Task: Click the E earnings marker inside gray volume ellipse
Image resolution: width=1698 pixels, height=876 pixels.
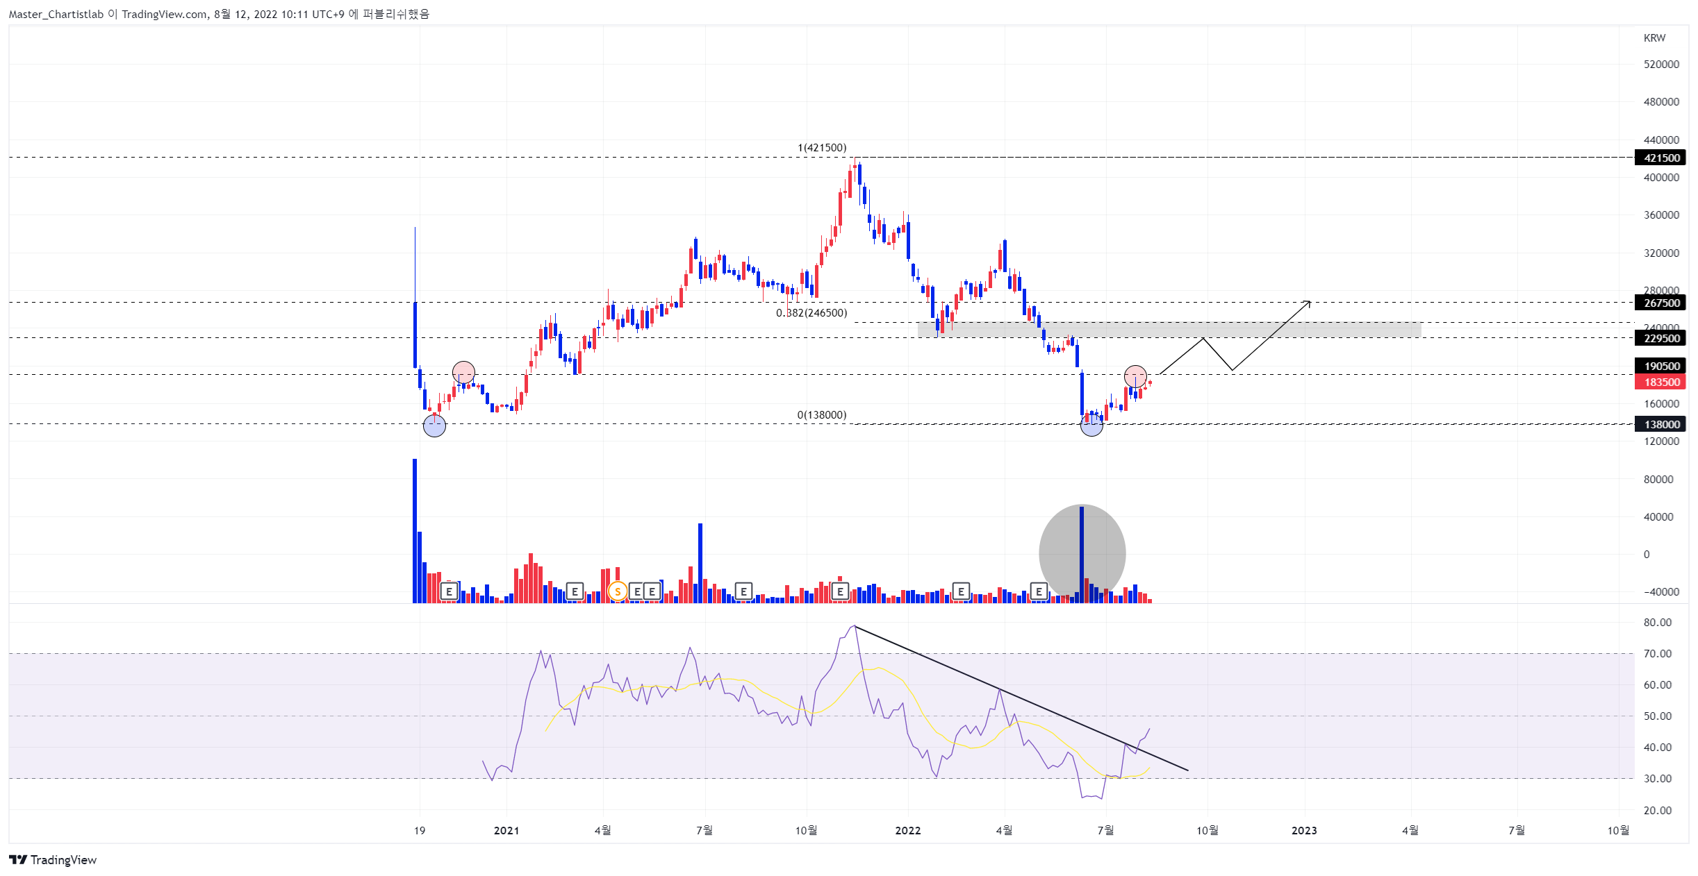Action: click(x=1039, y=591)
